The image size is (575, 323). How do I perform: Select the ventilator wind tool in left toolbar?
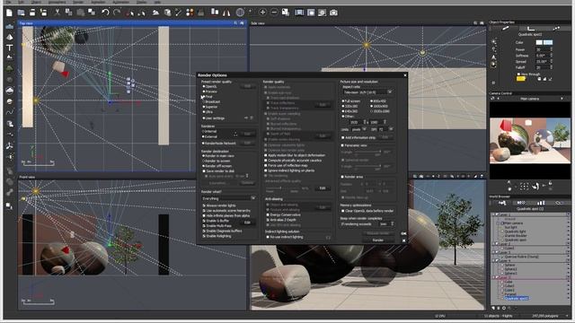[10, 145]
